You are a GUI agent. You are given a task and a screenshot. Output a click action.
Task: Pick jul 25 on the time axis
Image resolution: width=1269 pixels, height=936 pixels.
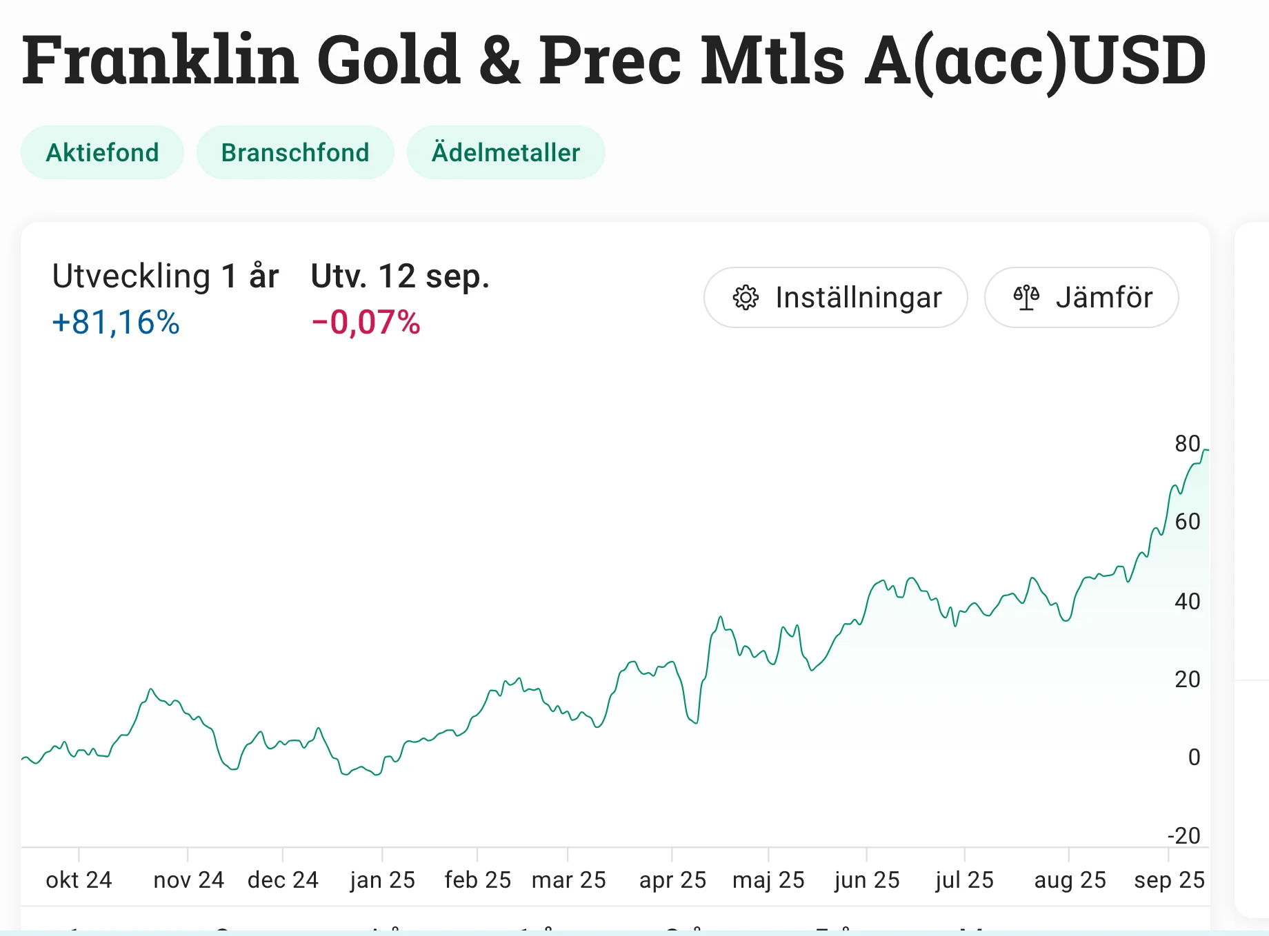[x=964, y=880]
